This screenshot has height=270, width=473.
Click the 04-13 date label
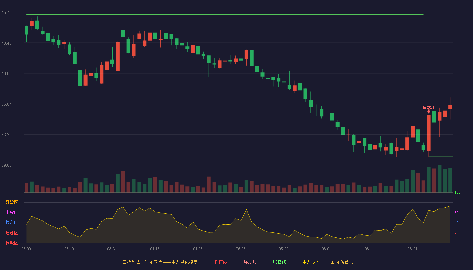pos(155,249)
